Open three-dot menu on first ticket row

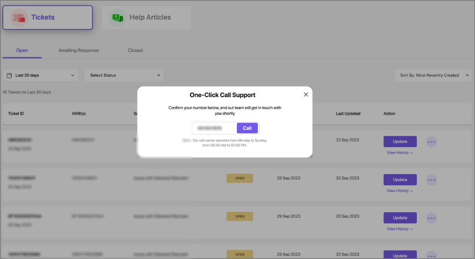click(x=432, y=142)
